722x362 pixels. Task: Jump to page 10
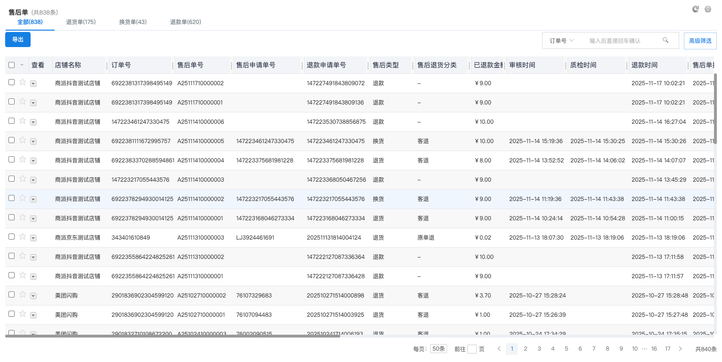(635, 349)
